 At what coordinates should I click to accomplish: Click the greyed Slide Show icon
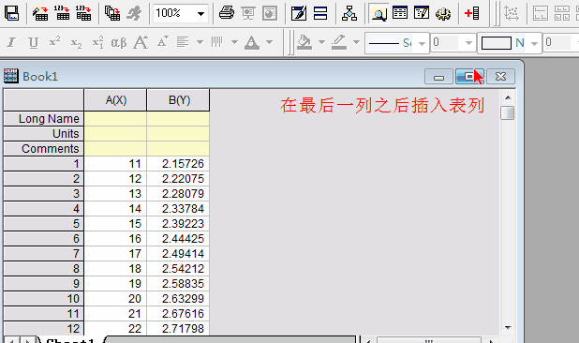pyautogui.click(x=248, y=13)
